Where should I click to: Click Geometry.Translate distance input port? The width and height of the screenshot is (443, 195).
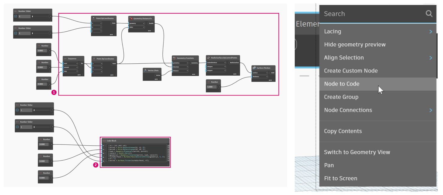180,71
